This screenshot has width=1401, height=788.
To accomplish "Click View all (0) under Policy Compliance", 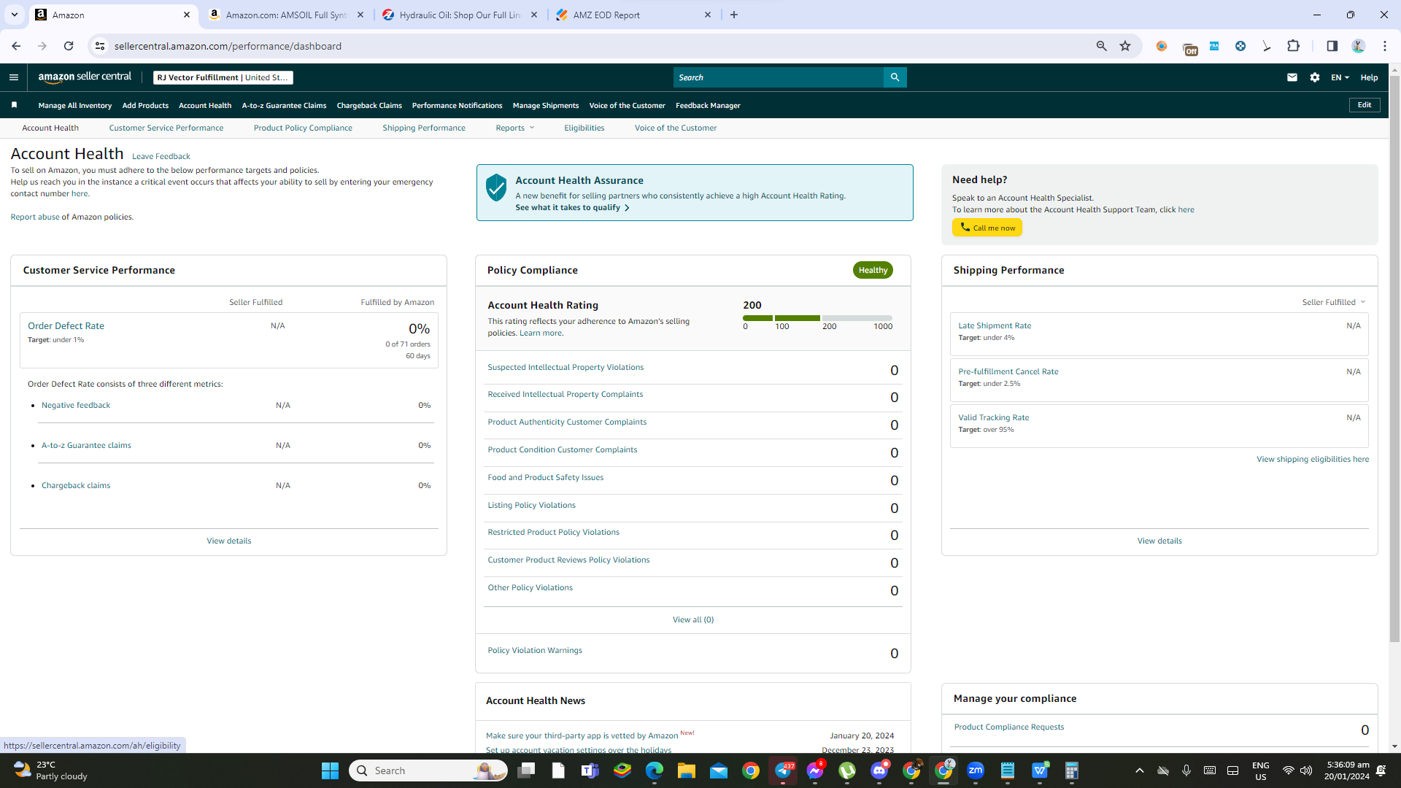I will pyautogui.click(x=693, y=619).
